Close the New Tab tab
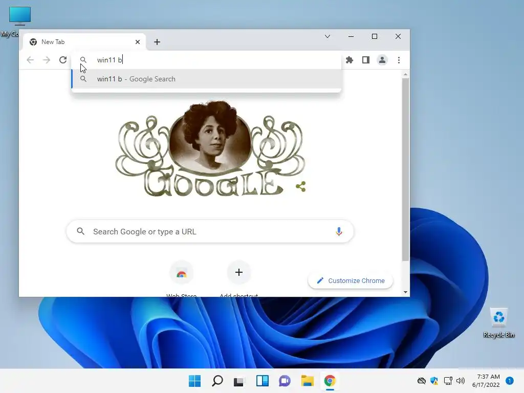Viewport: 524px width, 393px height. (x=138, y=42)
